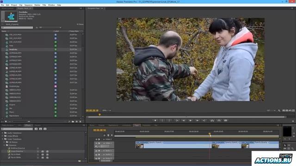This screenshot has width=296, height=166.
Task: Select the Selection tool in Tools panel
Action: pos(285,145)
